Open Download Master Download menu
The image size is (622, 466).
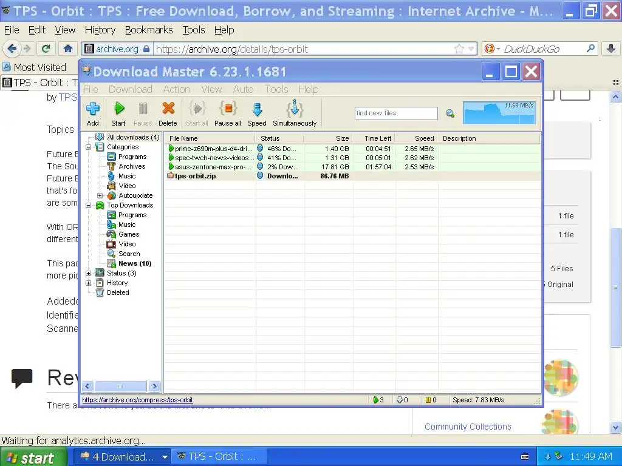pyautogui.click(x=131, y=90)
